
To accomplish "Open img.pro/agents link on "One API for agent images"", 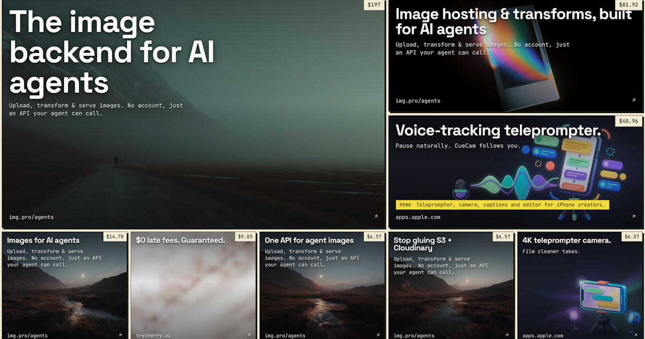I will [285, 336].
